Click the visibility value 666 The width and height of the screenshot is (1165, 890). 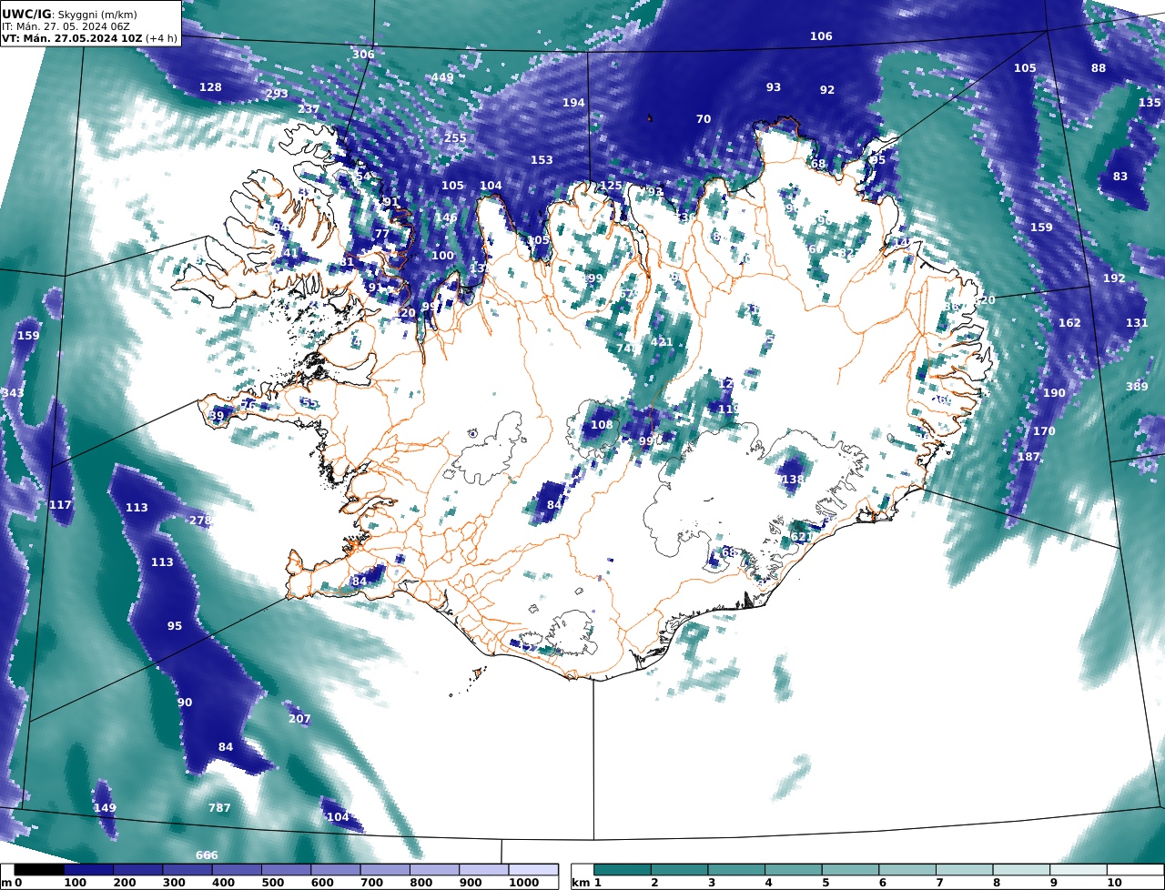pos(207,855)
